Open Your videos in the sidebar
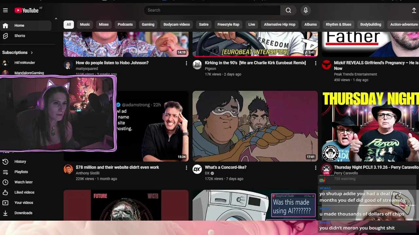This screenshot has width=419, height=235. coord(26,203)
